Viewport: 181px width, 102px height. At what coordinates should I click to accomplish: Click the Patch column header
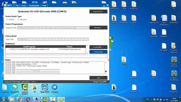click(x=69, y=46)
